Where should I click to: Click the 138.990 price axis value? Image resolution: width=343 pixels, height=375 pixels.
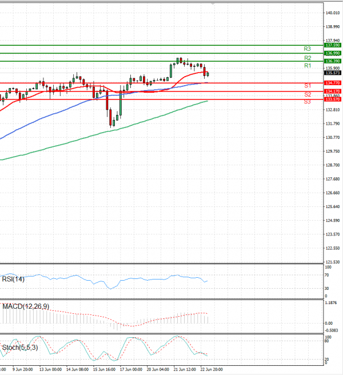333,27
